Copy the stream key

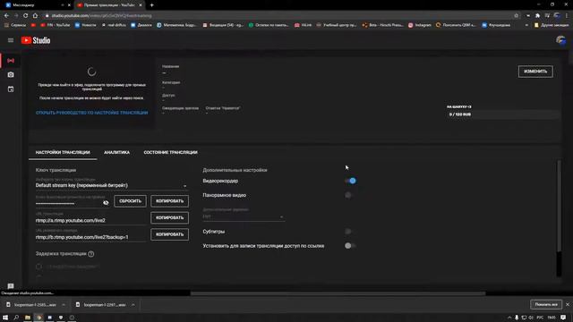(x=169, y=201)
